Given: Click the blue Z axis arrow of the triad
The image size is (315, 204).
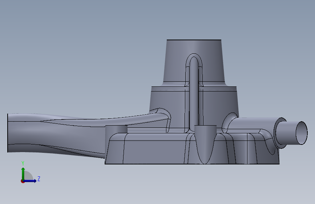Looking at the screenshot, I should 30,181.
